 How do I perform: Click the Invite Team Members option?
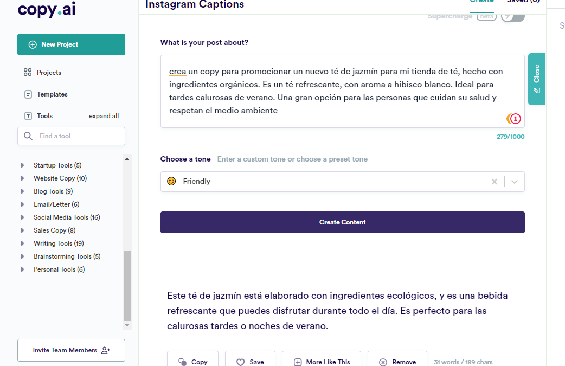pyautogui.click(x=71, y=350)
